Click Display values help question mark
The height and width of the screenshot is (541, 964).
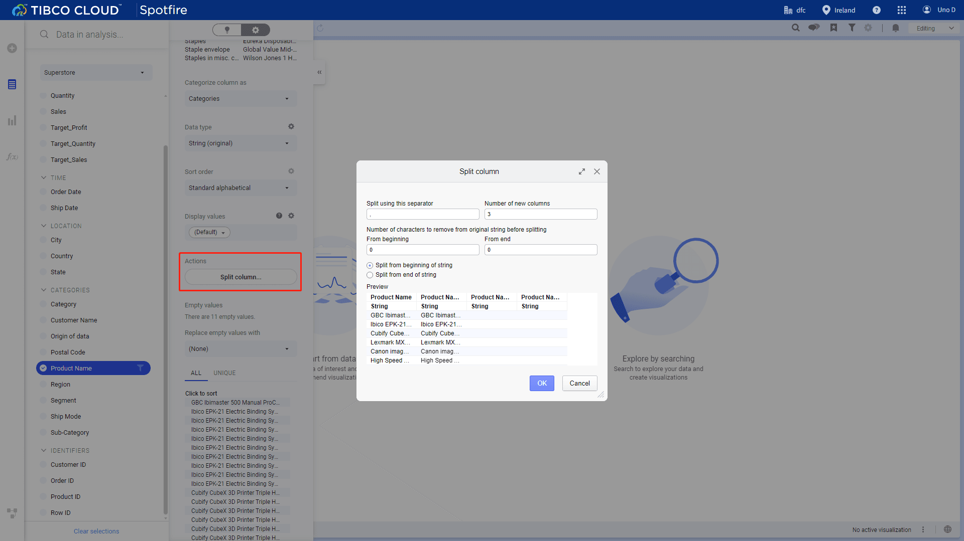(x=279, y=216)
